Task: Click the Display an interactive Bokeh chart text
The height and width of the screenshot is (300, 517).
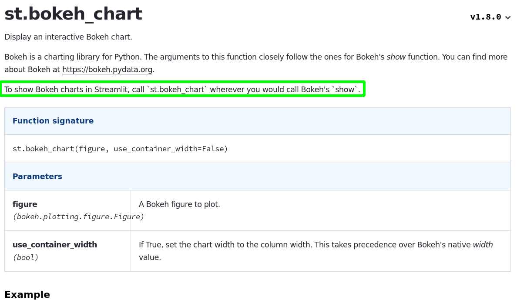Action: click(68, 37)
